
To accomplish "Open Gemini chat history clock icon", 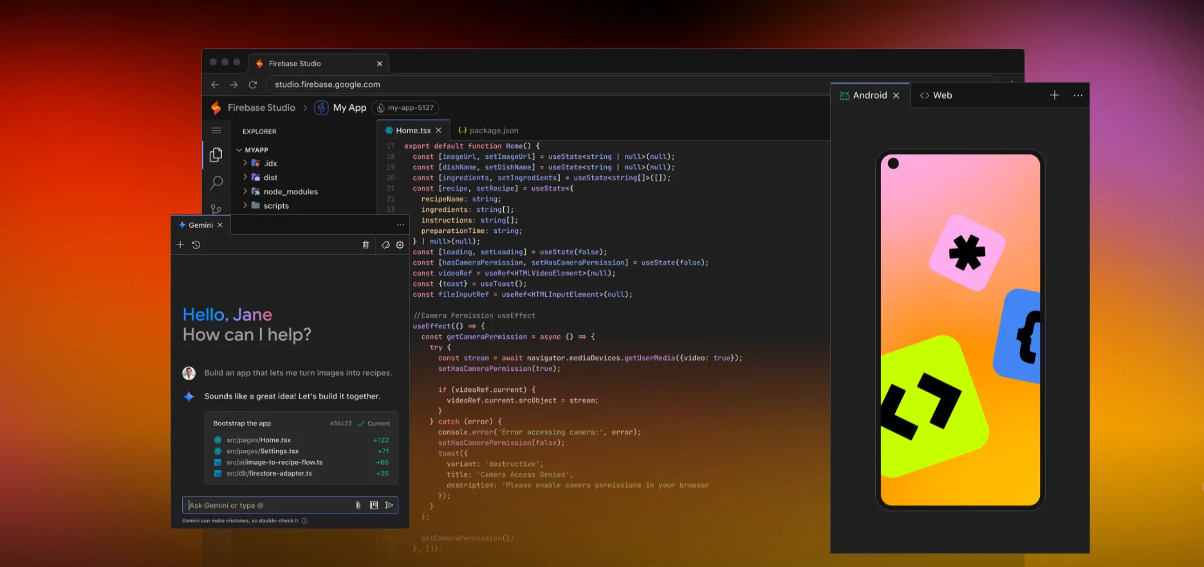I will pyautogui.click(x=196, y=245).
